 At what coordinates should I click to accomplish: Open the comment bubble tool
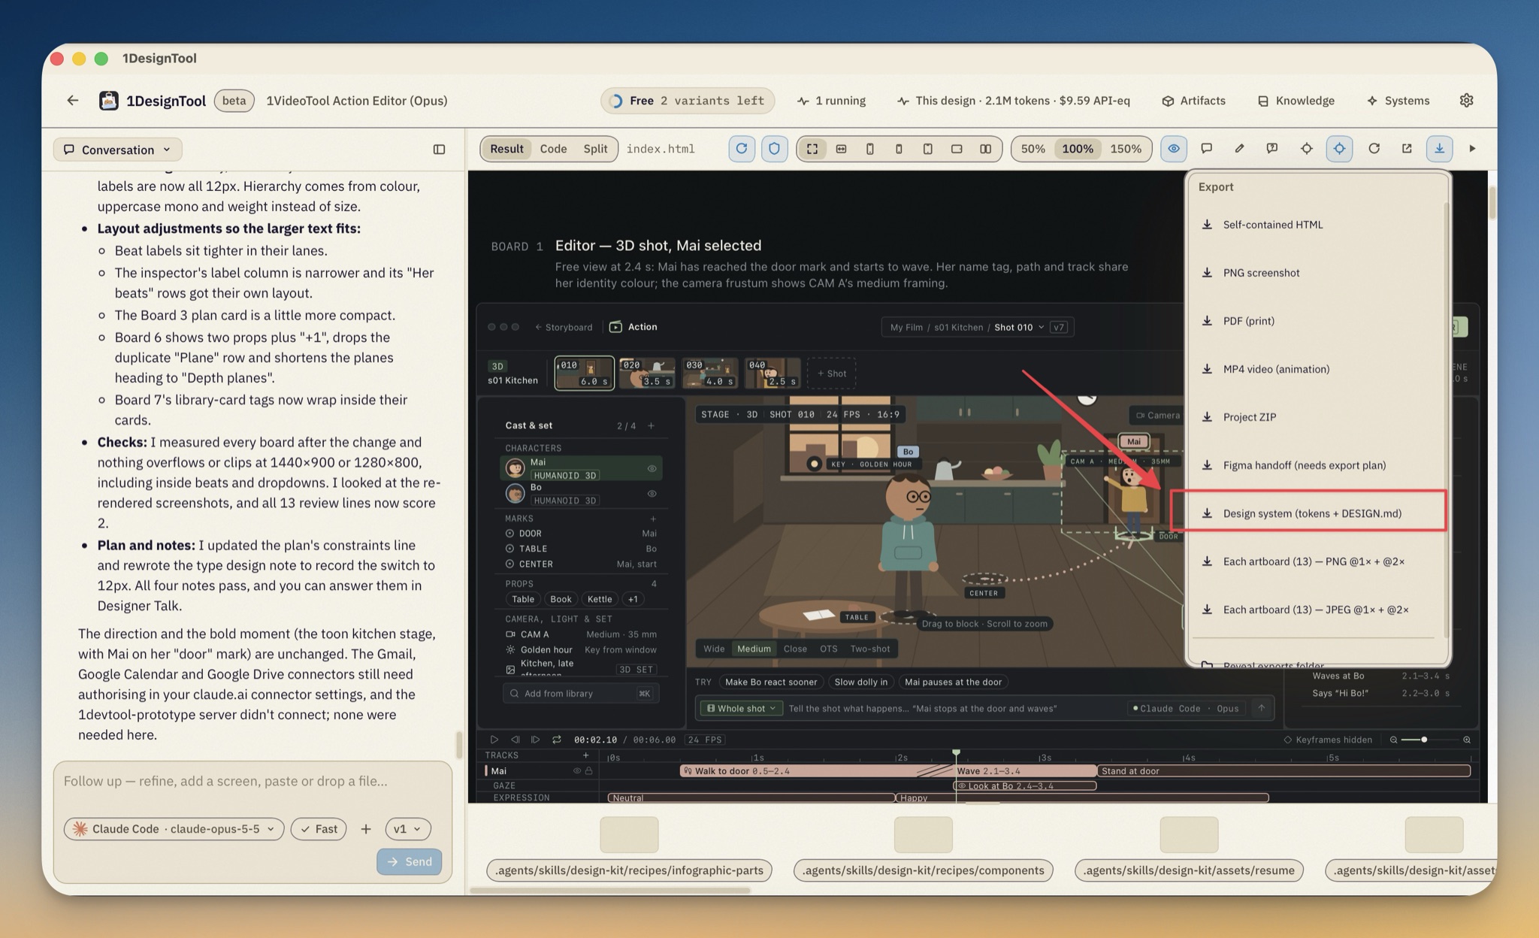[x=1206, y=149]
